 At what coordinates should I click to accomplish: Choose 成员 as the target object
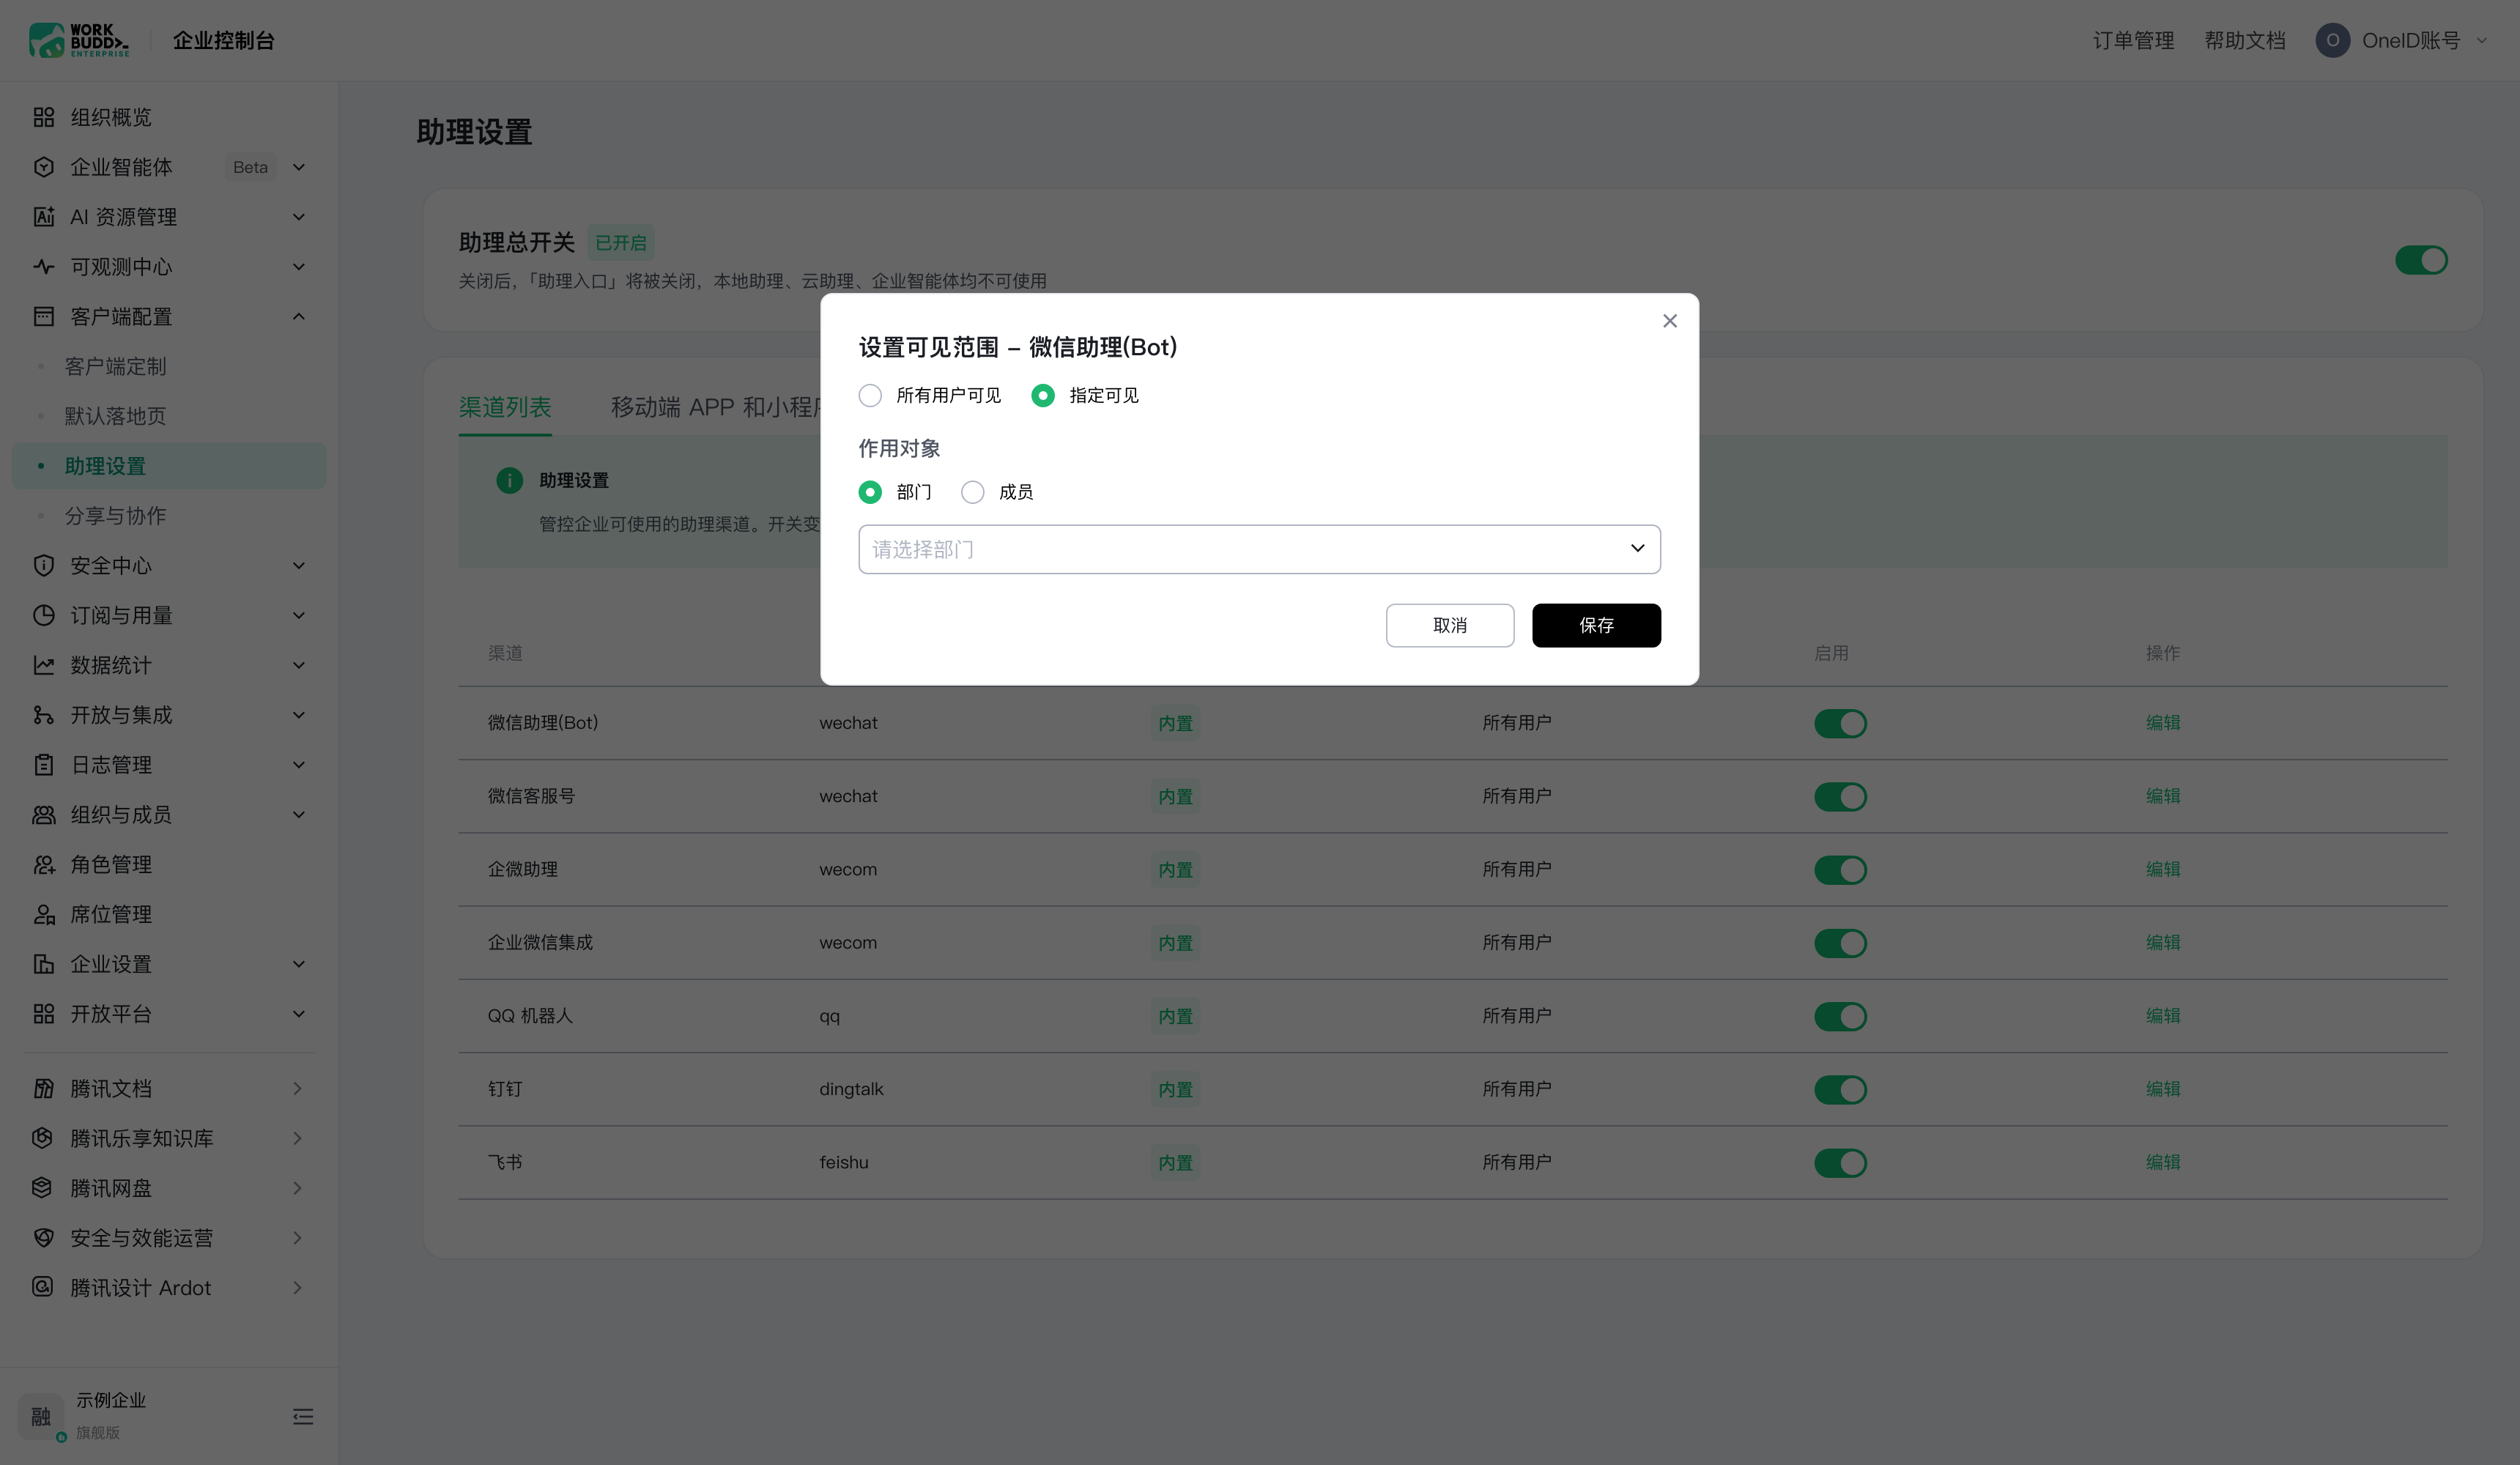pos(972,492)
